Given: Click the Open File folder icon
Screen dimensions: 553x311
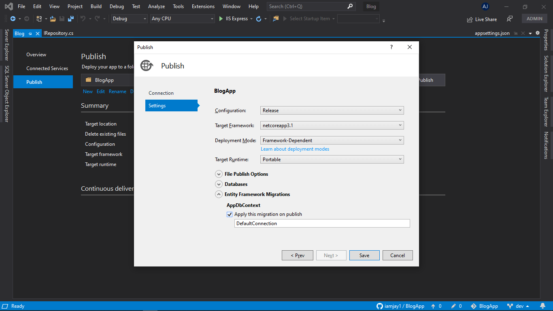Looking at the screenshot, I should coord(53,19).
